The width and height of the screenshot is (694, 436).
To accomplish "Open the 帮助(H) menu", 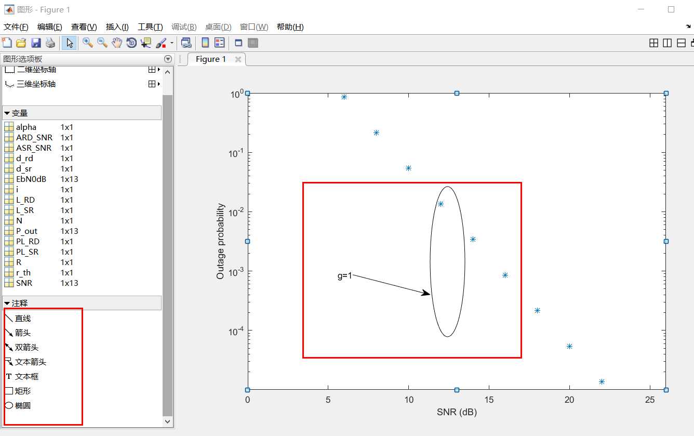I will pyautogui.click(x=290, y=27).
